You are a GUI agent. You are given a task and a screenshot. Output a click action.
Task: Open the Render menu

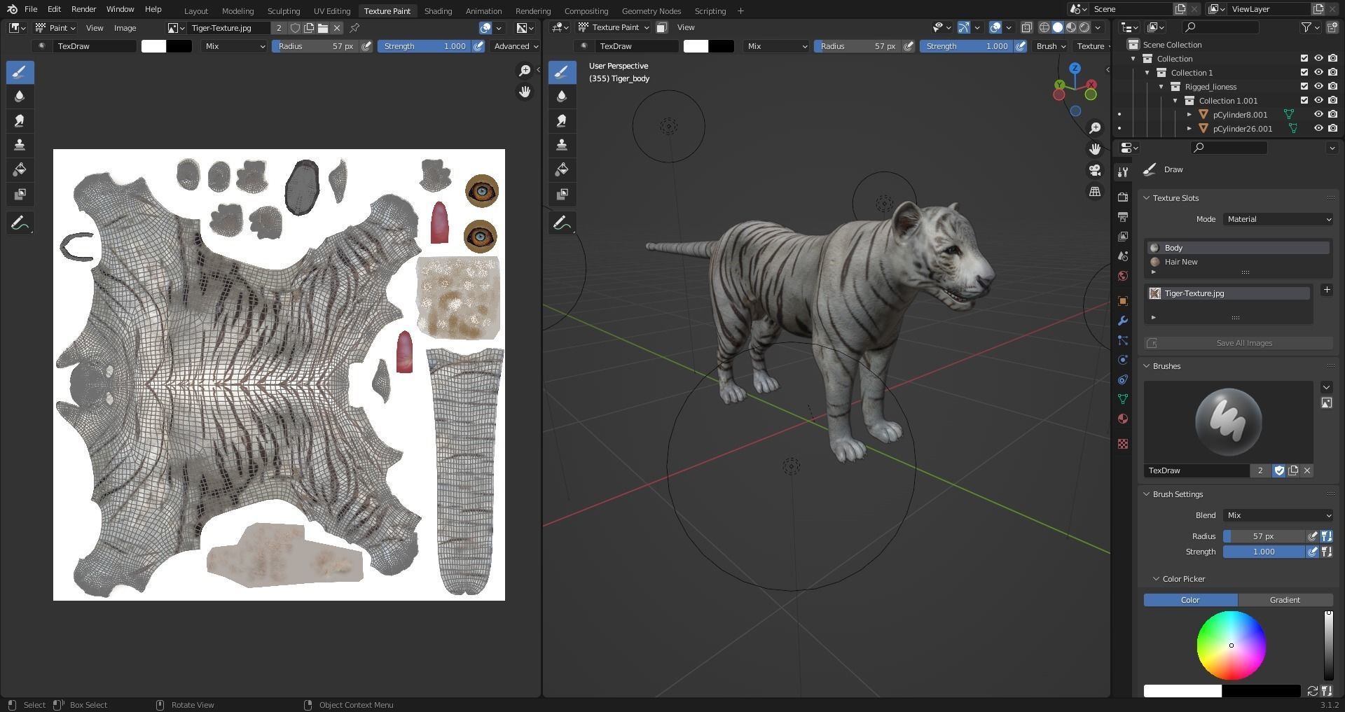(x=83, y=9)
